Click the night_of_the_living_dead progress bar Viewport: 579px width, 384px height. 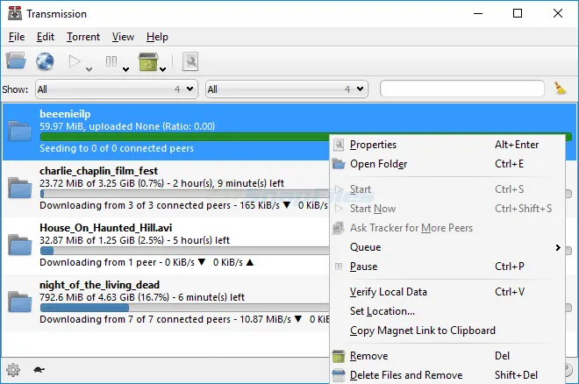(x=184, y=308)
